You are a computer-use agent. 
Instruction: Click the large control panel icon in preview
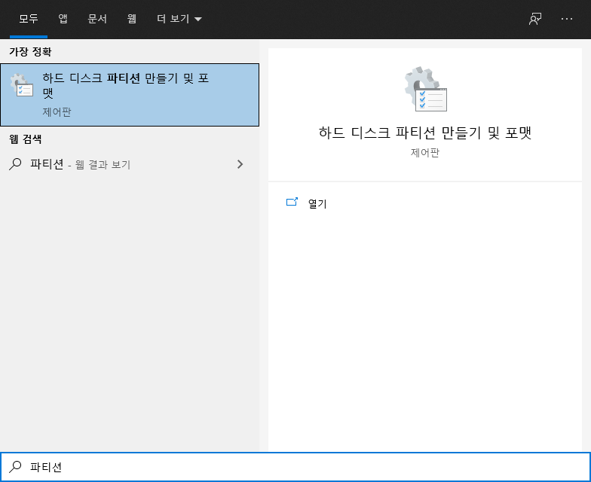(425, 89)
